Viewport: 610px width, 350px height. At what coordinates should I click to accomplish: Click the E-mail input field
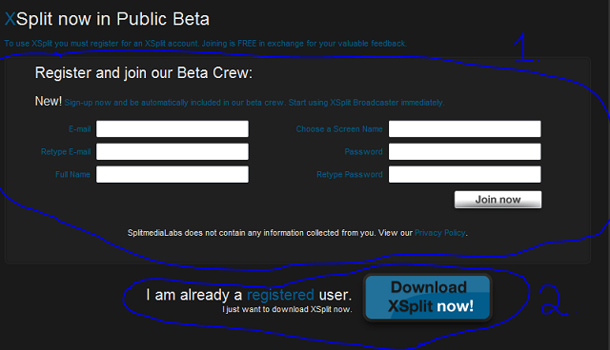point(173,128)
